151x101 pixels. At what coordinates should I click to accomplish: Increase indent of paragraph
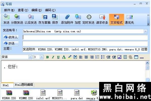tap(114, 57)
